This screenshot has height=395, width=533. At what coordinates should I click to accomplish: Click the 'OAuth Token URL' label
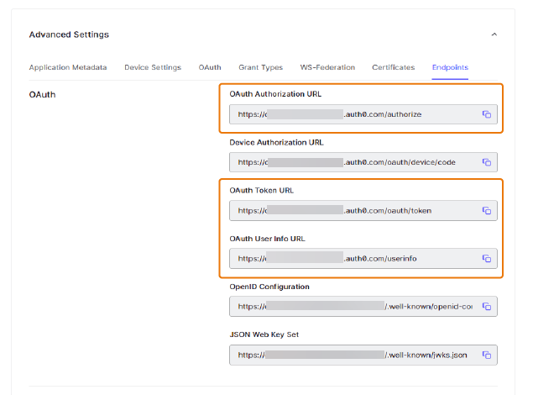click(261, 190)
